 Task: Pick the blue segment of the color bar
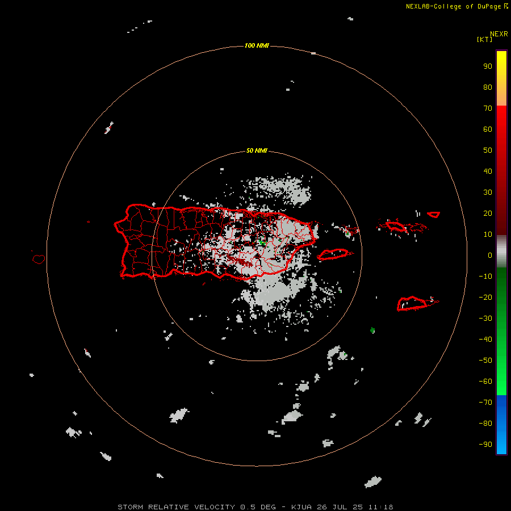[x=501, y=425]
